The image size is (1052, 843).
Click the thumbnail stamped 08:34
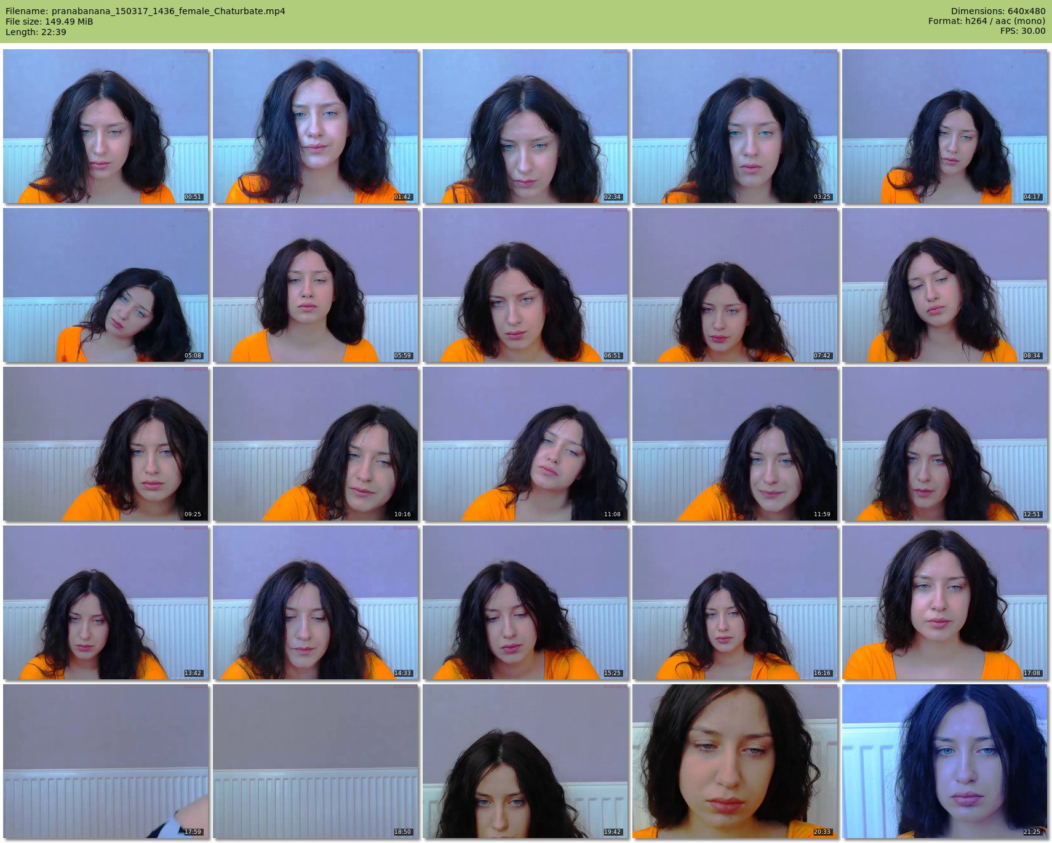pos(945,285)
